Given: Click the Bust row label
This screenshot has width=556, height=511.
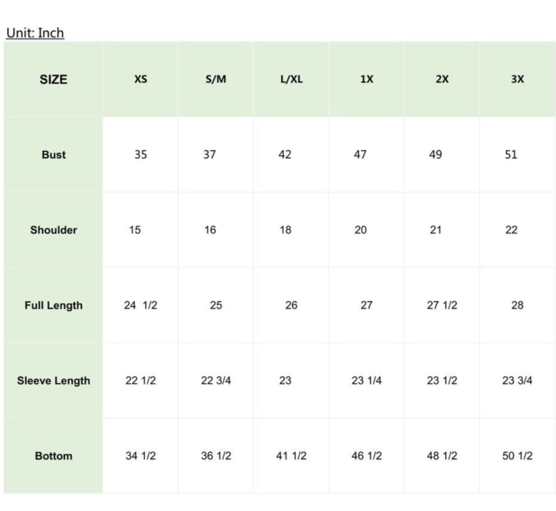Looking at the screenshot, I should [54, 154].
